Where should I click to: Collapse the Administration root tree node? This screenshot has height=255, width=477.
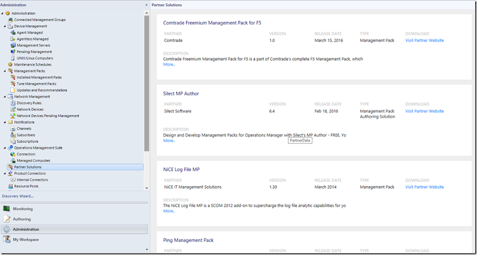(x=2, y=13)
